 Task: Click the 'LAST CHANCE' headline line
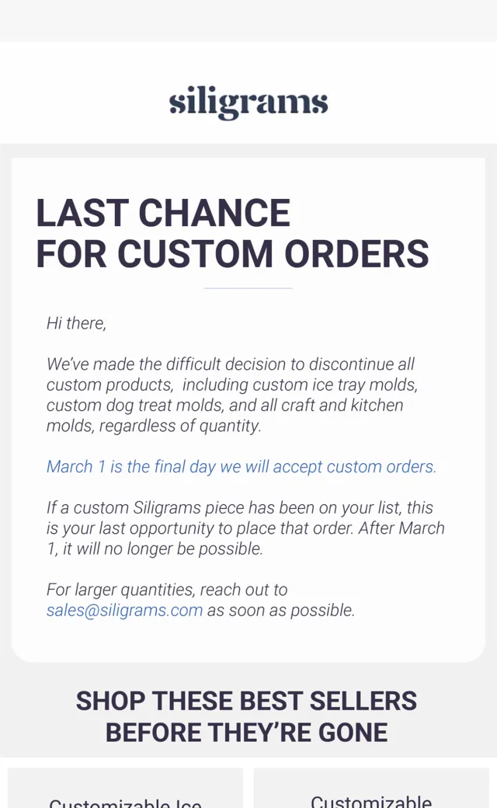coord(163,213)
